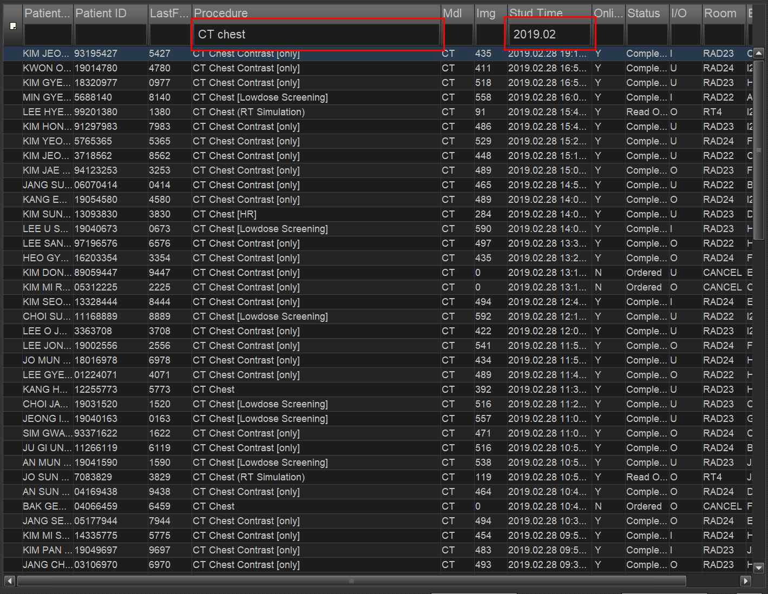The image size is (768, 594).
Task: Click the Status filter field
Action: point(647,35)
